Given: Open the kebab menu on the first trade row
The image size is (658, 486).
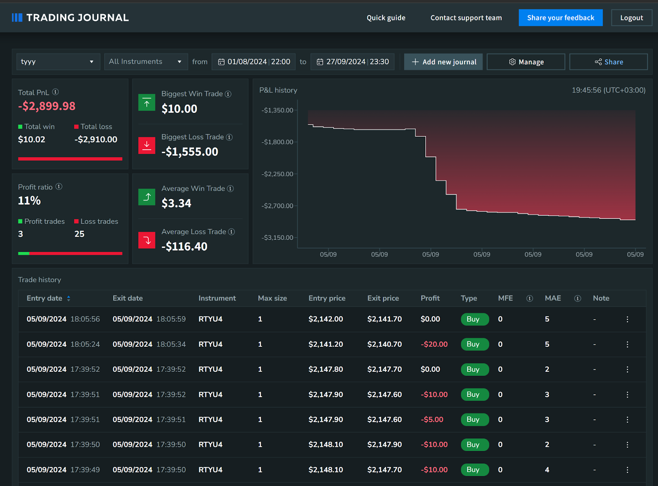Looking at the screenshot, I should 627,319.
